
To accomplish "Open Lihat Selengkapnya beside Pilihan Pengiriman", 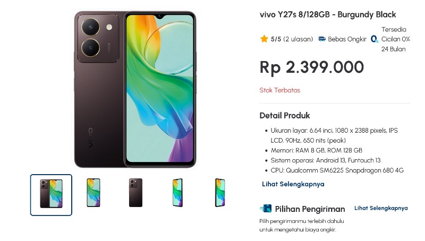I will point(381,208).
